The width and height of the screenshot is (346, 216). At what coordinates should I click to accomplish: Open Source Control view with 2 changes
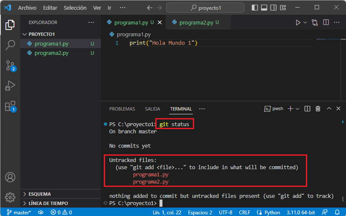pos(11,65)
